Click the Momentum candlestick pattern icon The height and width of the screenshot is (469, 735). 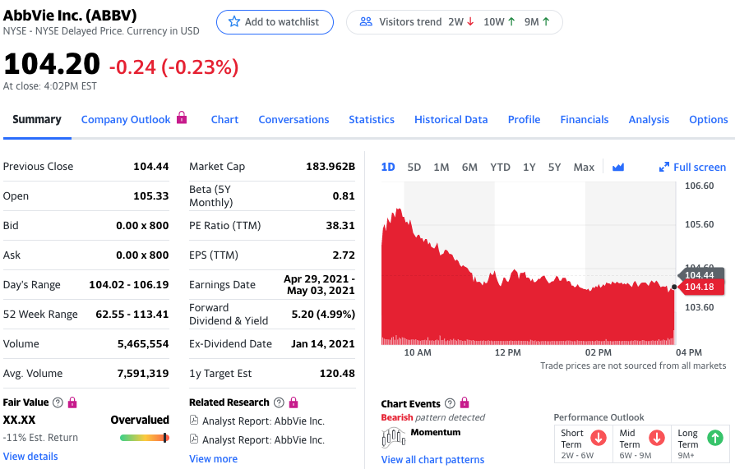point(393,438)
